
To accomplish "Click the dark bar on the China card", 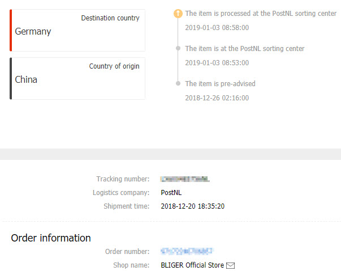I will point(11,79).
